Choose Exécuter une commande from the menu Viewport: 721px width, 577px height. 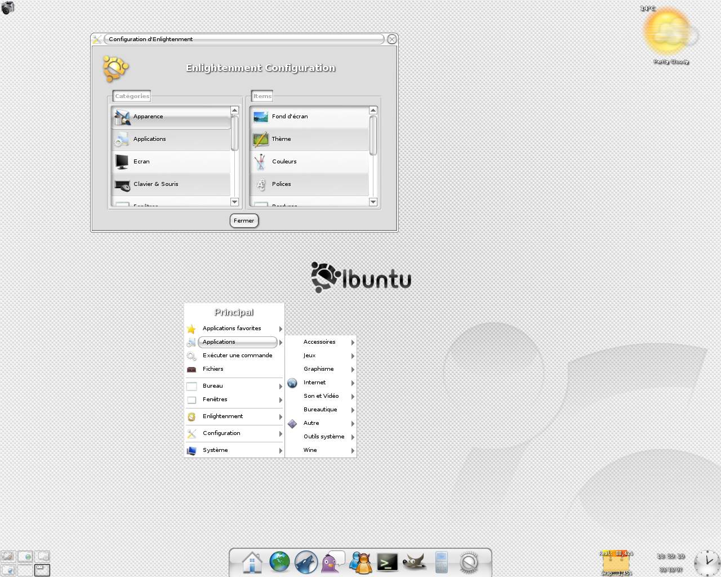(x=234, y=356)
